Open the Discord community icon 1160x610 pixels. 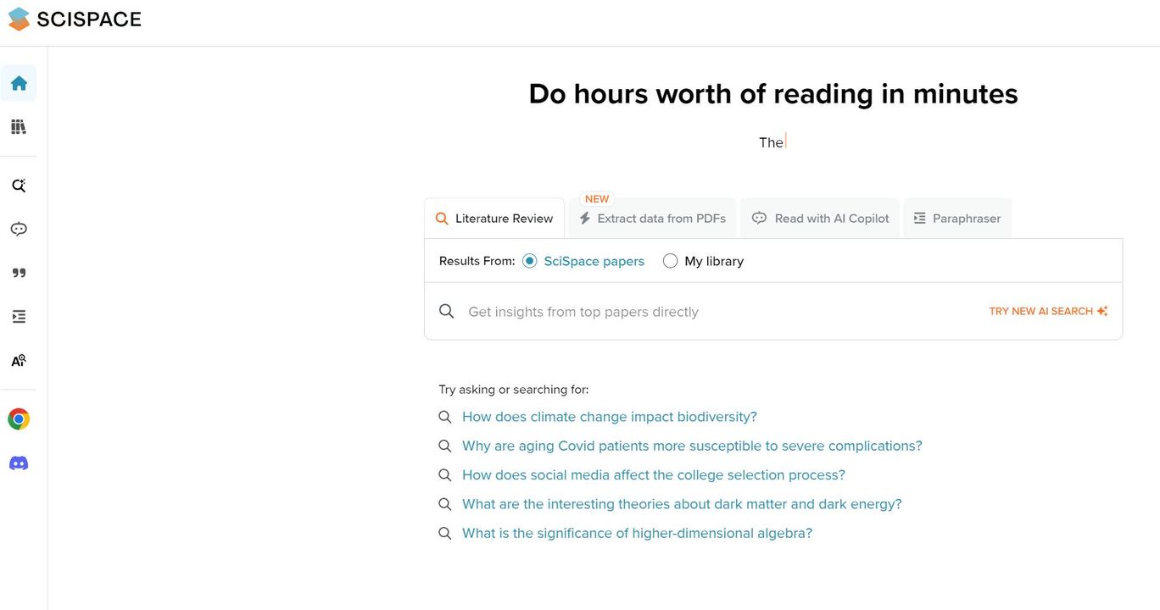(x=19, y=463)
